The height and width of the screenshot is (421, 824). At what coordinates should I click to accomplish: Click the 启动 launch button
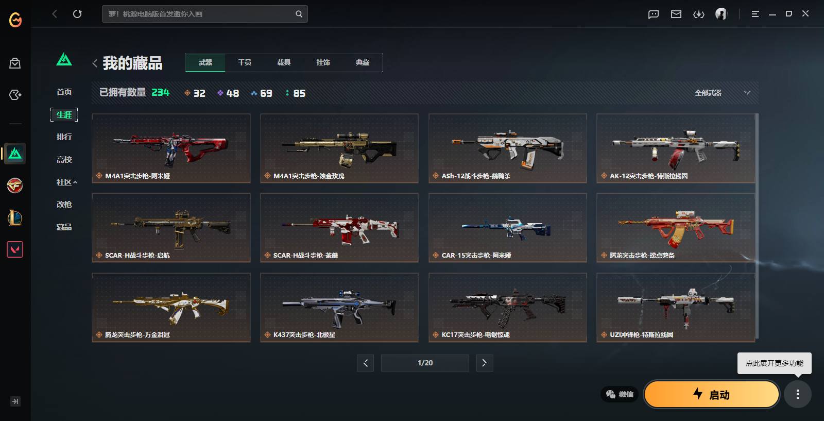(x=712, y=394)
